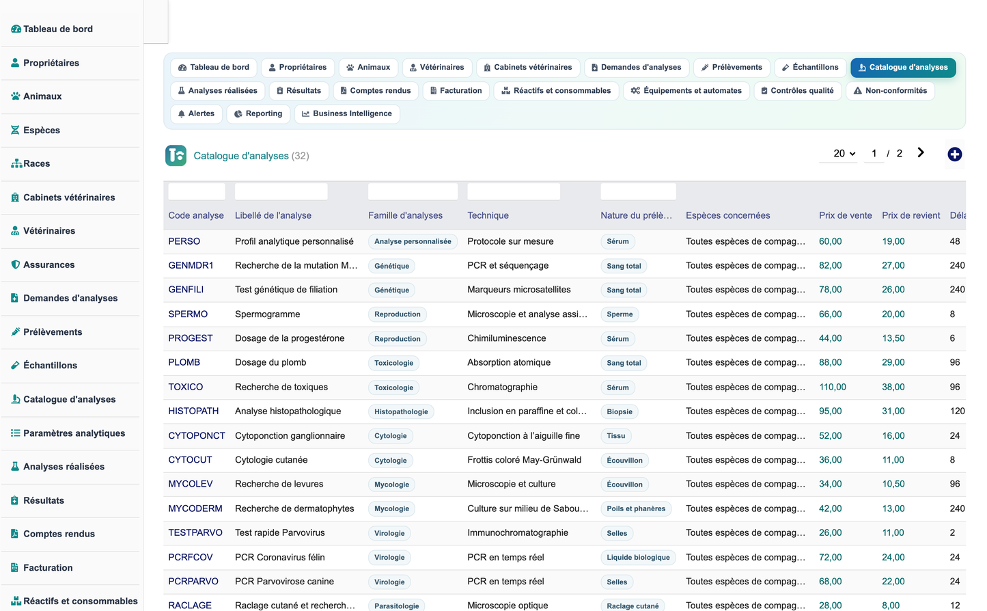Viewport: 987px width, 611px height.
Task: Open Cabinets vétérinaires top tab
Action: point(528,68)
